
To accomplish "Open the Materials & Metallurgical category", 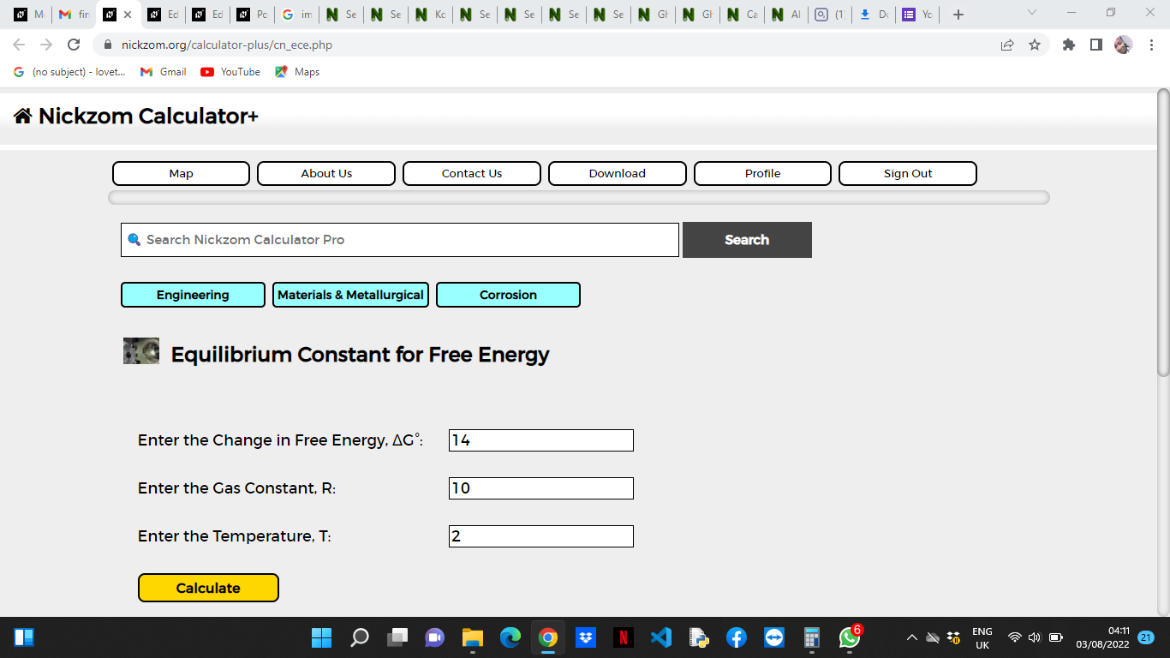I will coord(350,295).
